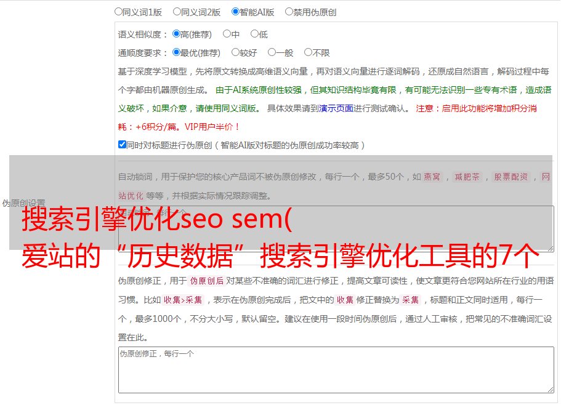Select the 同义词1版 radio option
Viewport: 561px width, 405px height.
pyautogui.click(x=118, y=12)
